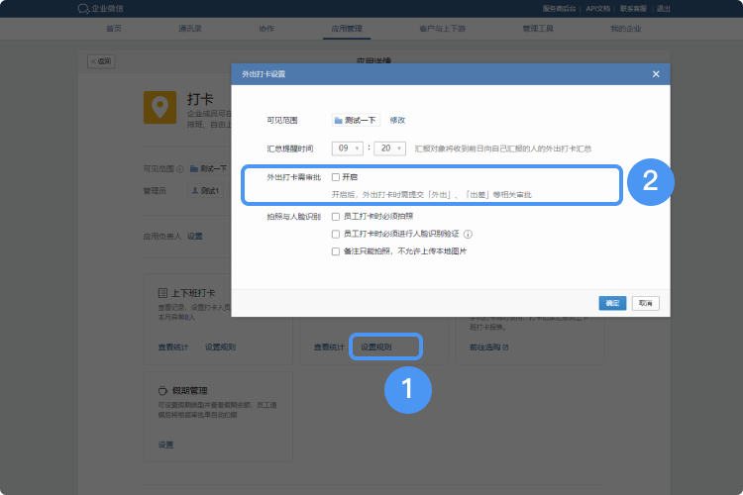Click the 汇总提醒时间 label
743x495 pixels.
click(x=290, y=148)
